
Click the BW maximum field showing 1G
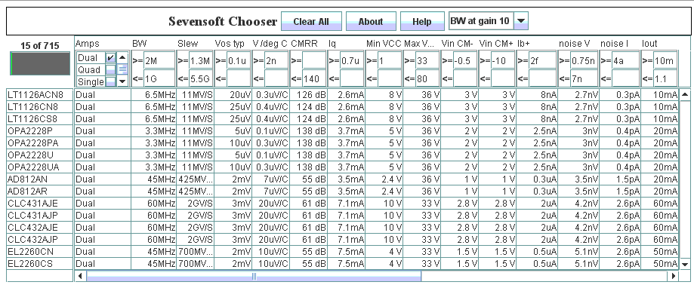[x=160, y=79]
